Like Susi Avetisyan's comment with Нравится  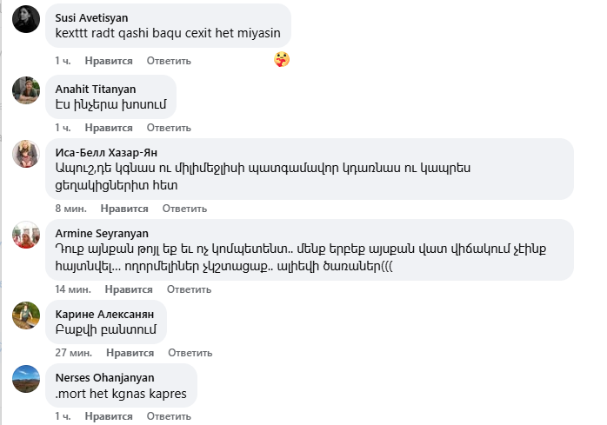coord(113,61)
